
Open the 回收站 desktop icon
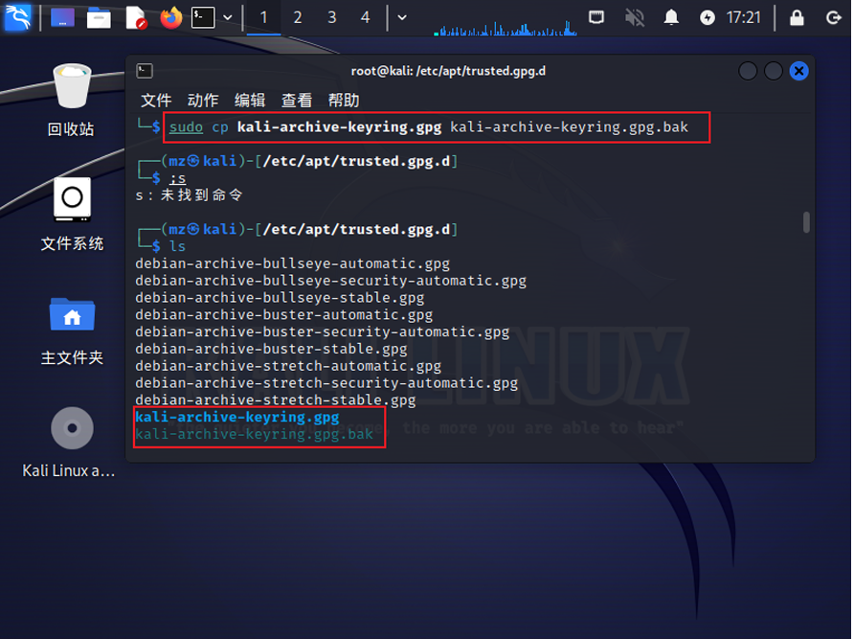click(x=72, y=98)
